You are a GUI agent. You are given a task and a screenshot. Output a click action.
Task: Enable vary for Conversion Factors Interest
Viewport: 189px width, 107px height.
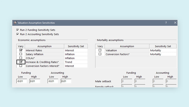coord(21,66)
